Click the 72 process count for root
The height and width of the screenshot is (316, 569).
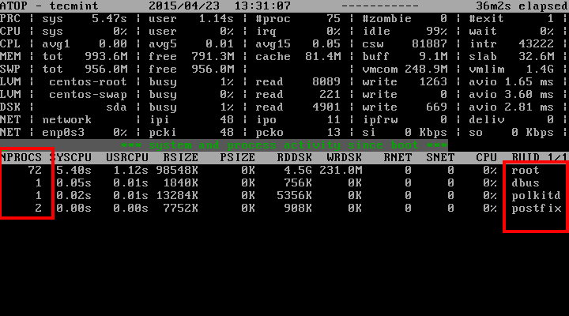point(34,170)
